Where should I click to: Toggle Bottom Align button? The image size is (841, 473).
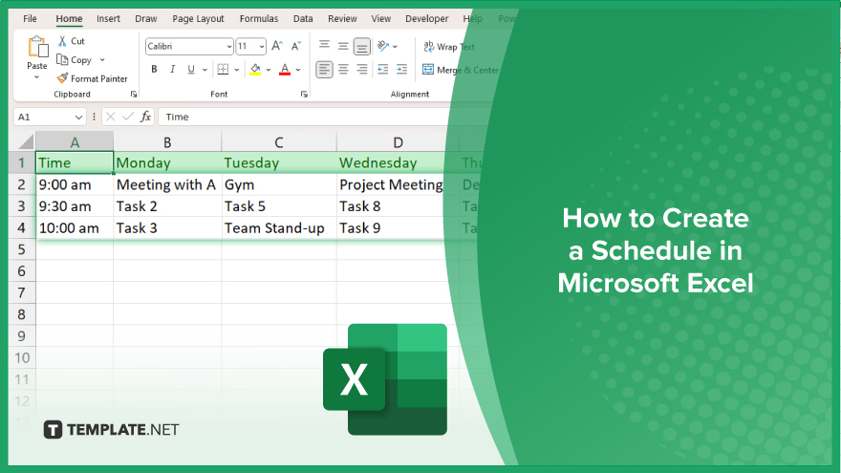(x=362, y=46)
